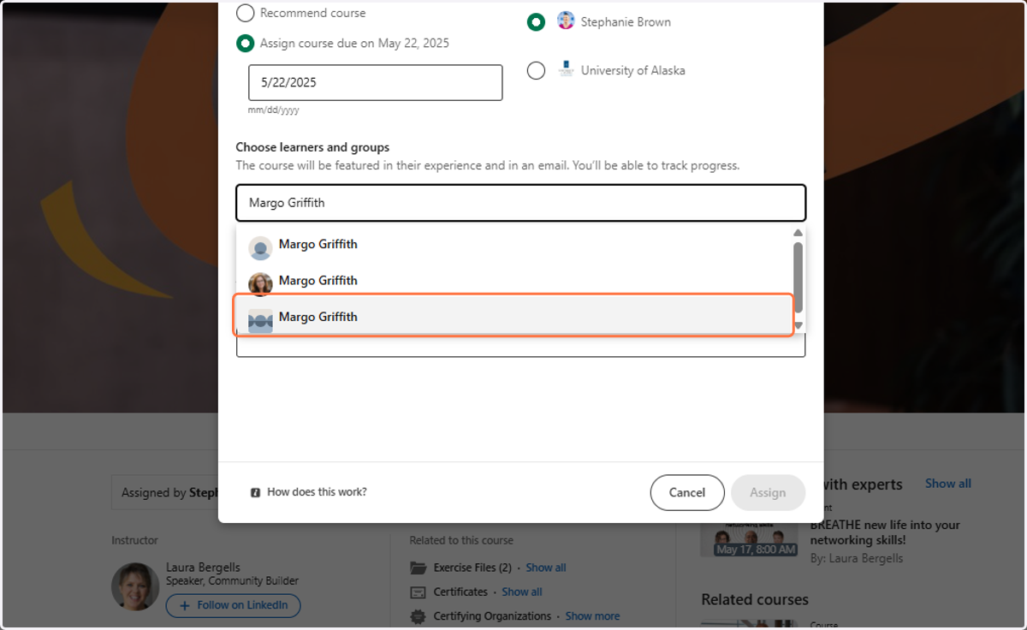The image size is (1027, 630).
Task: Click the Exercise Files folder icon
Action: (418, 568)
